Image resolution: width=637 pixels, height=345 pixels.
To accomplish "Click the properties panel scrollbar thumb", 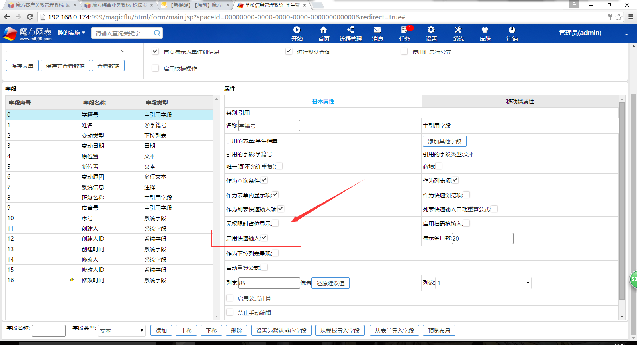I will [622, 201].
